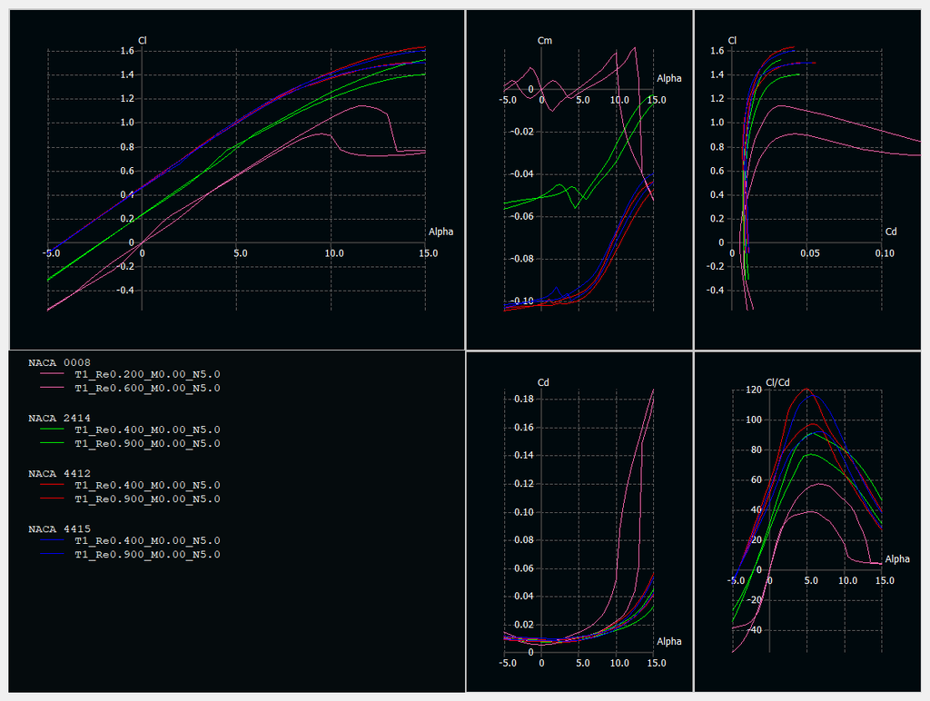
Task: Click the NACA 0008 legend heading
Action: click(x=59, y=362)
